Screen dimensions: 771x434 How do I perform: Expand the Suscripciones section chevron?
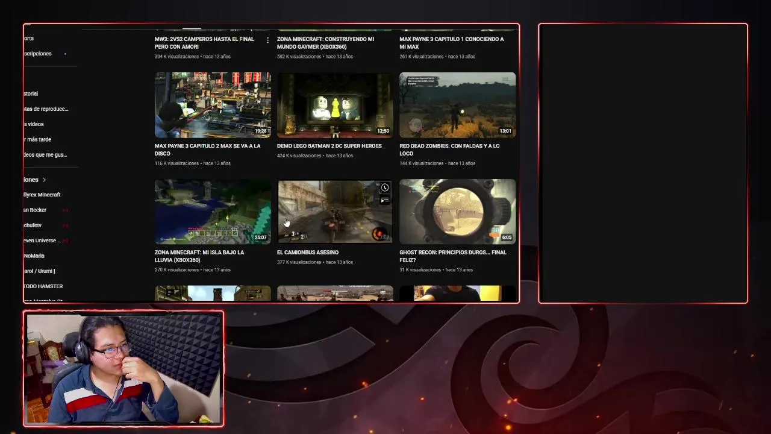click(x=44, y=180)
